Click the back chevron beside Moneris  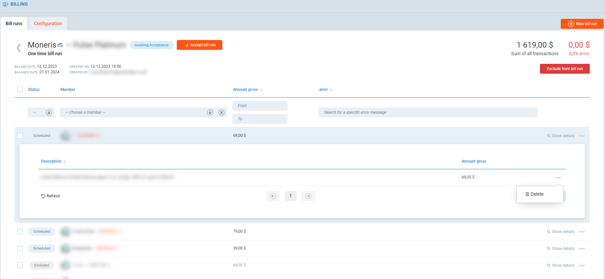[19, 48]
